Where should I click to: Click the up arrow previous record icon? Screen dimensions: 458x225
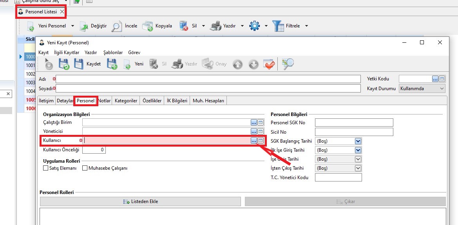237,64
